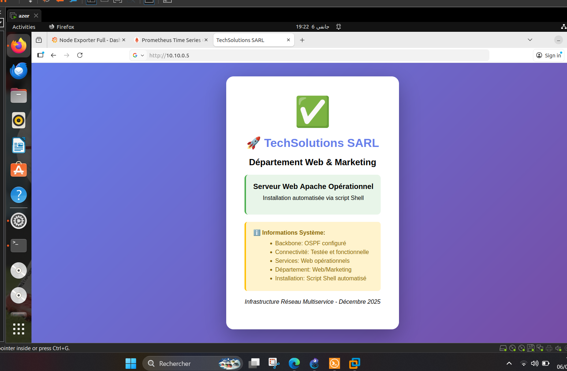Image resolution: width=567 pixels, height=371 pixels.
Task: Toggle the Firefox sidebar button
Action: click(x=40, y=55)
